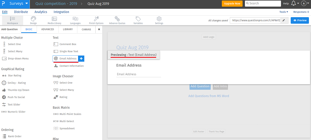Expand the Tools dropdown
Image resolution: width=311 pixels, height=140 pixels.
pos(284,12)
